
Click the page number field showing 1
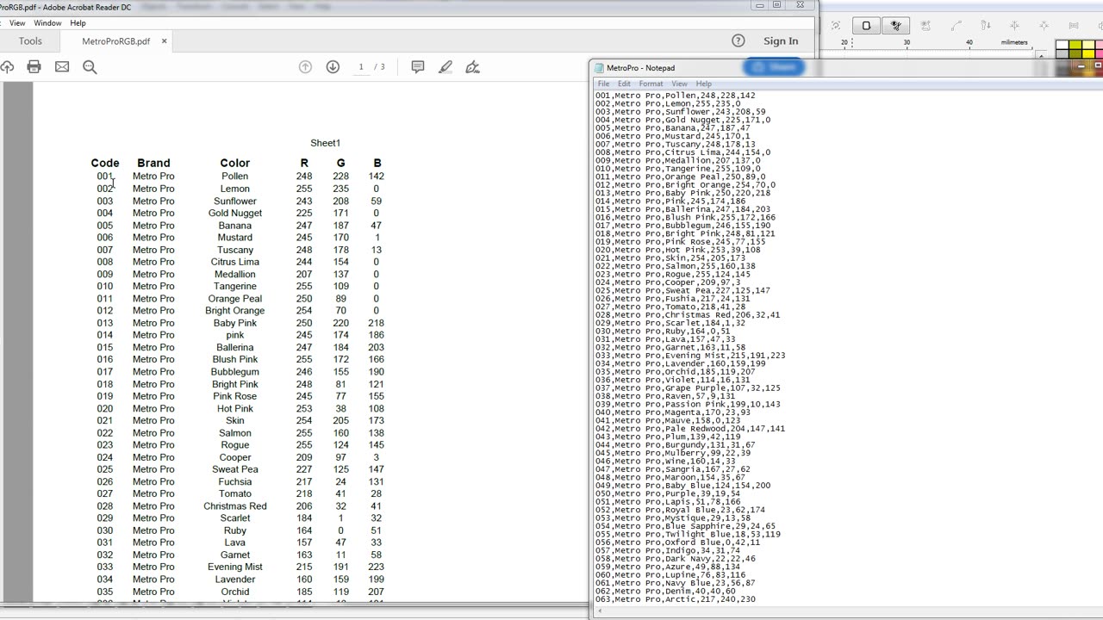361,67
